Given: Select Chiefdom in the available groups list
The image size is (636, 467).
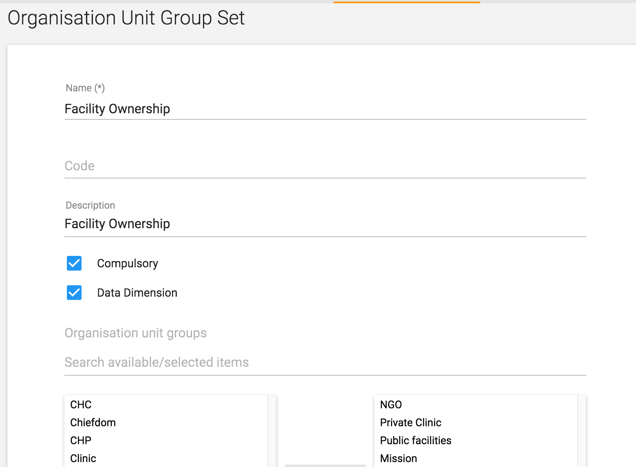Looking at the screenshot, I should [93, 423].
